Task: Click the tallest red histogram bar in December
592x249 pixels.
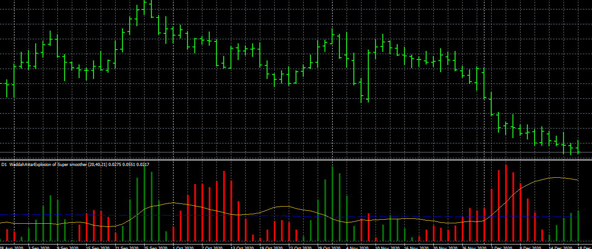Action: pos(506,203)
